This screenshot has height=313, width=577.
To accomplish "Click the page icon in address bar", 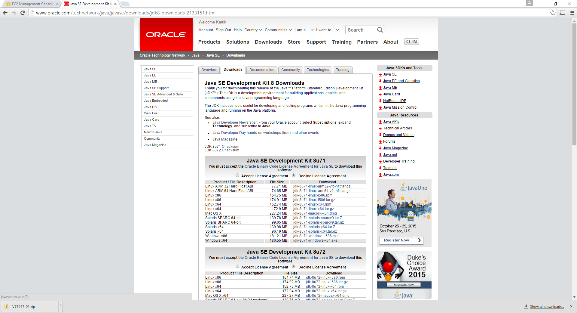I will pos(32,13).
